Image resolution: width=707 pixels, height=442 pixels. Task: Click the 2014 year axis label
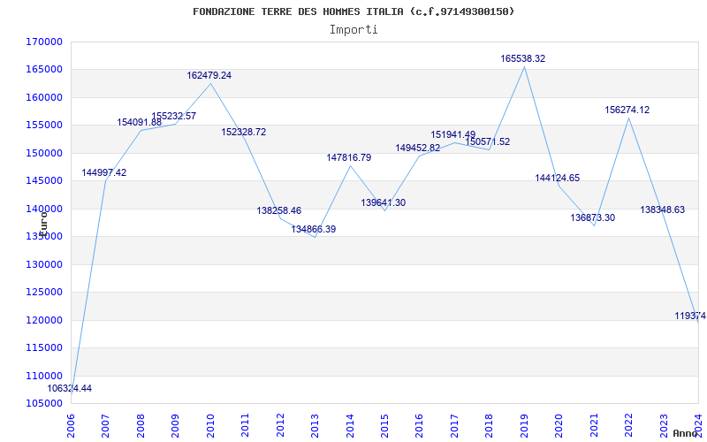[x=349, y=425]
